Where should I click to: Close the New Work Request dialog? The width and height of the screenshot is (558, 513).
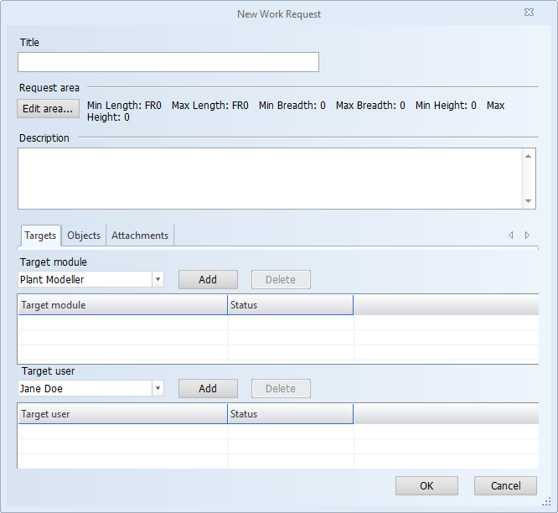[x=529, y=13]
